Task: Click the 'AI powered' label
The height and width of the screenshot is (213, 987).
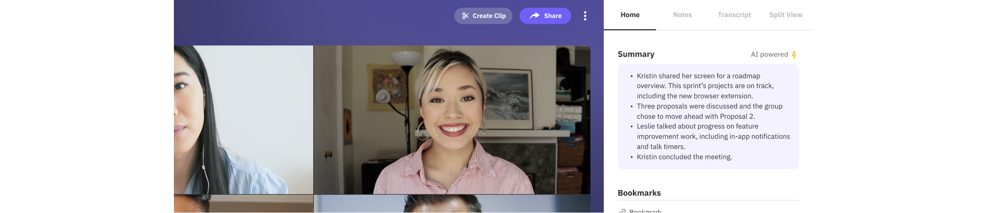Action: (769, 55)
